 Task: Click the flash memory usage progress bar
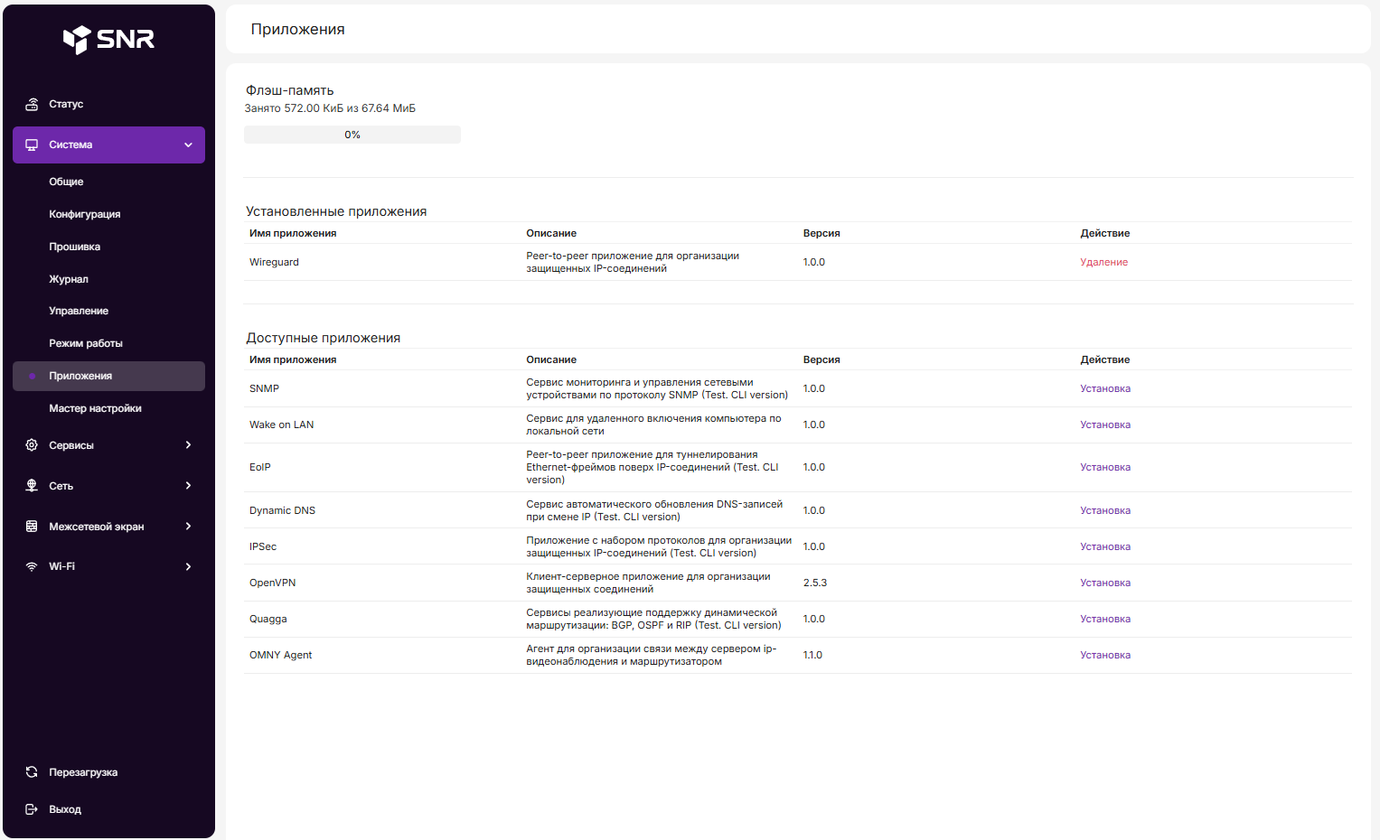click(x=352, y=135)
